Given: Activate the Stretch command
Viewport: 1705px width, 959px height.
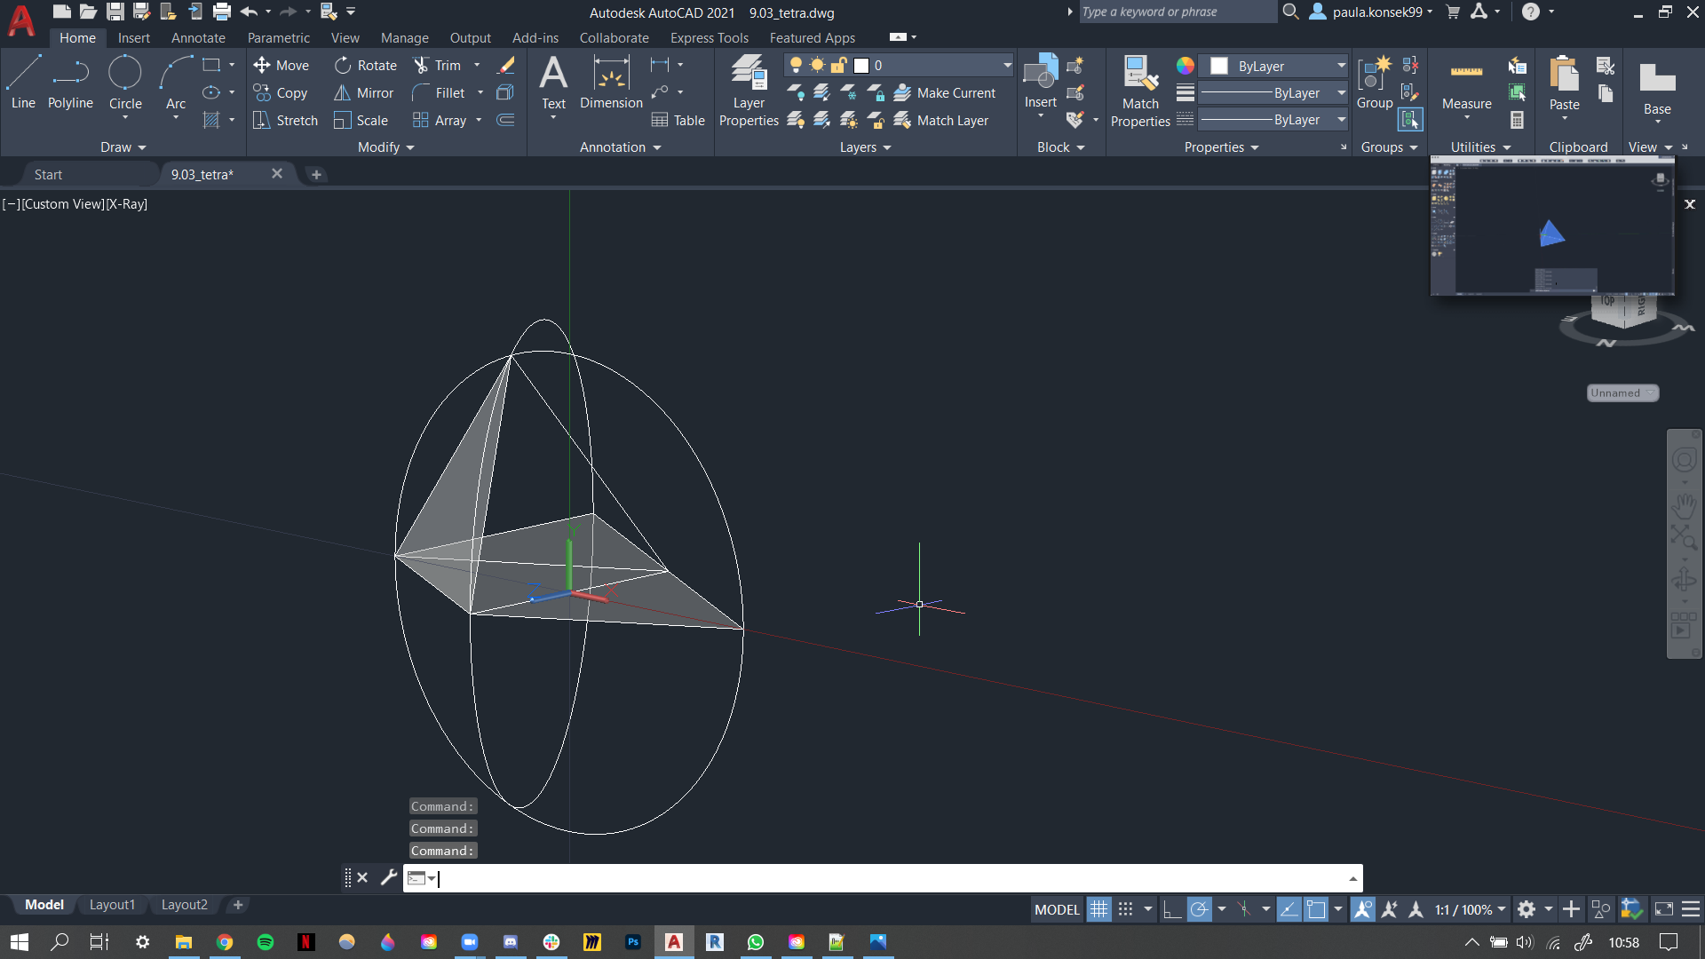Looking at the screenshot, I should coord(285,120).
